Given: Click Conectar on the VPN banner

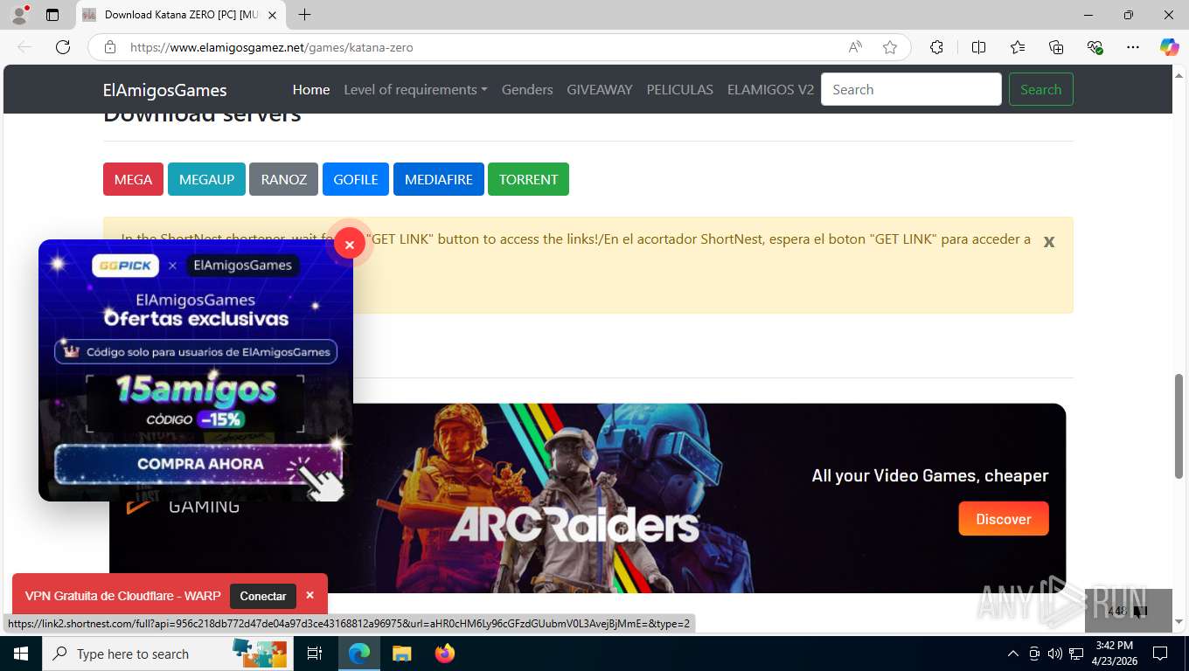Looking at the screenshot, I should click(x=263, y=596).
